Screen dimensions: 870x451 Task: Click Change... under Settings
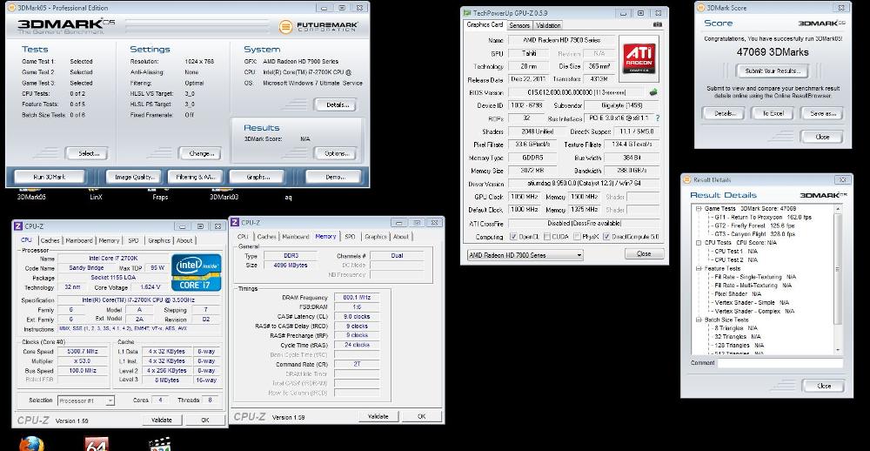200,153
